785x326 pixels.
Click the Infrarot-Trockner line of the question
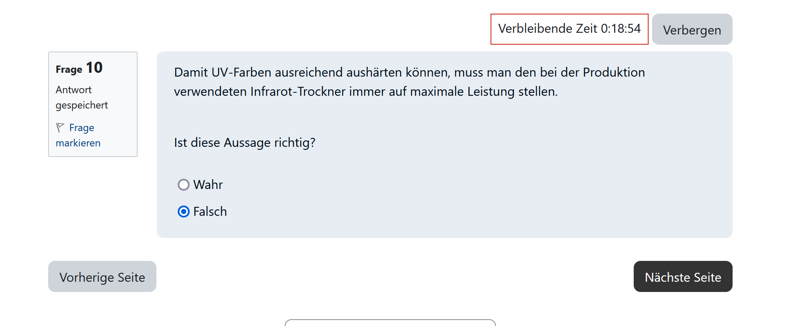[366, 92]
